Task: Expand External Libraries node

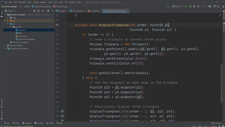Action: [x=5, y=46]
